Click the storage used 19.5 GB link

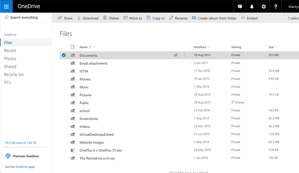point(20,143)
